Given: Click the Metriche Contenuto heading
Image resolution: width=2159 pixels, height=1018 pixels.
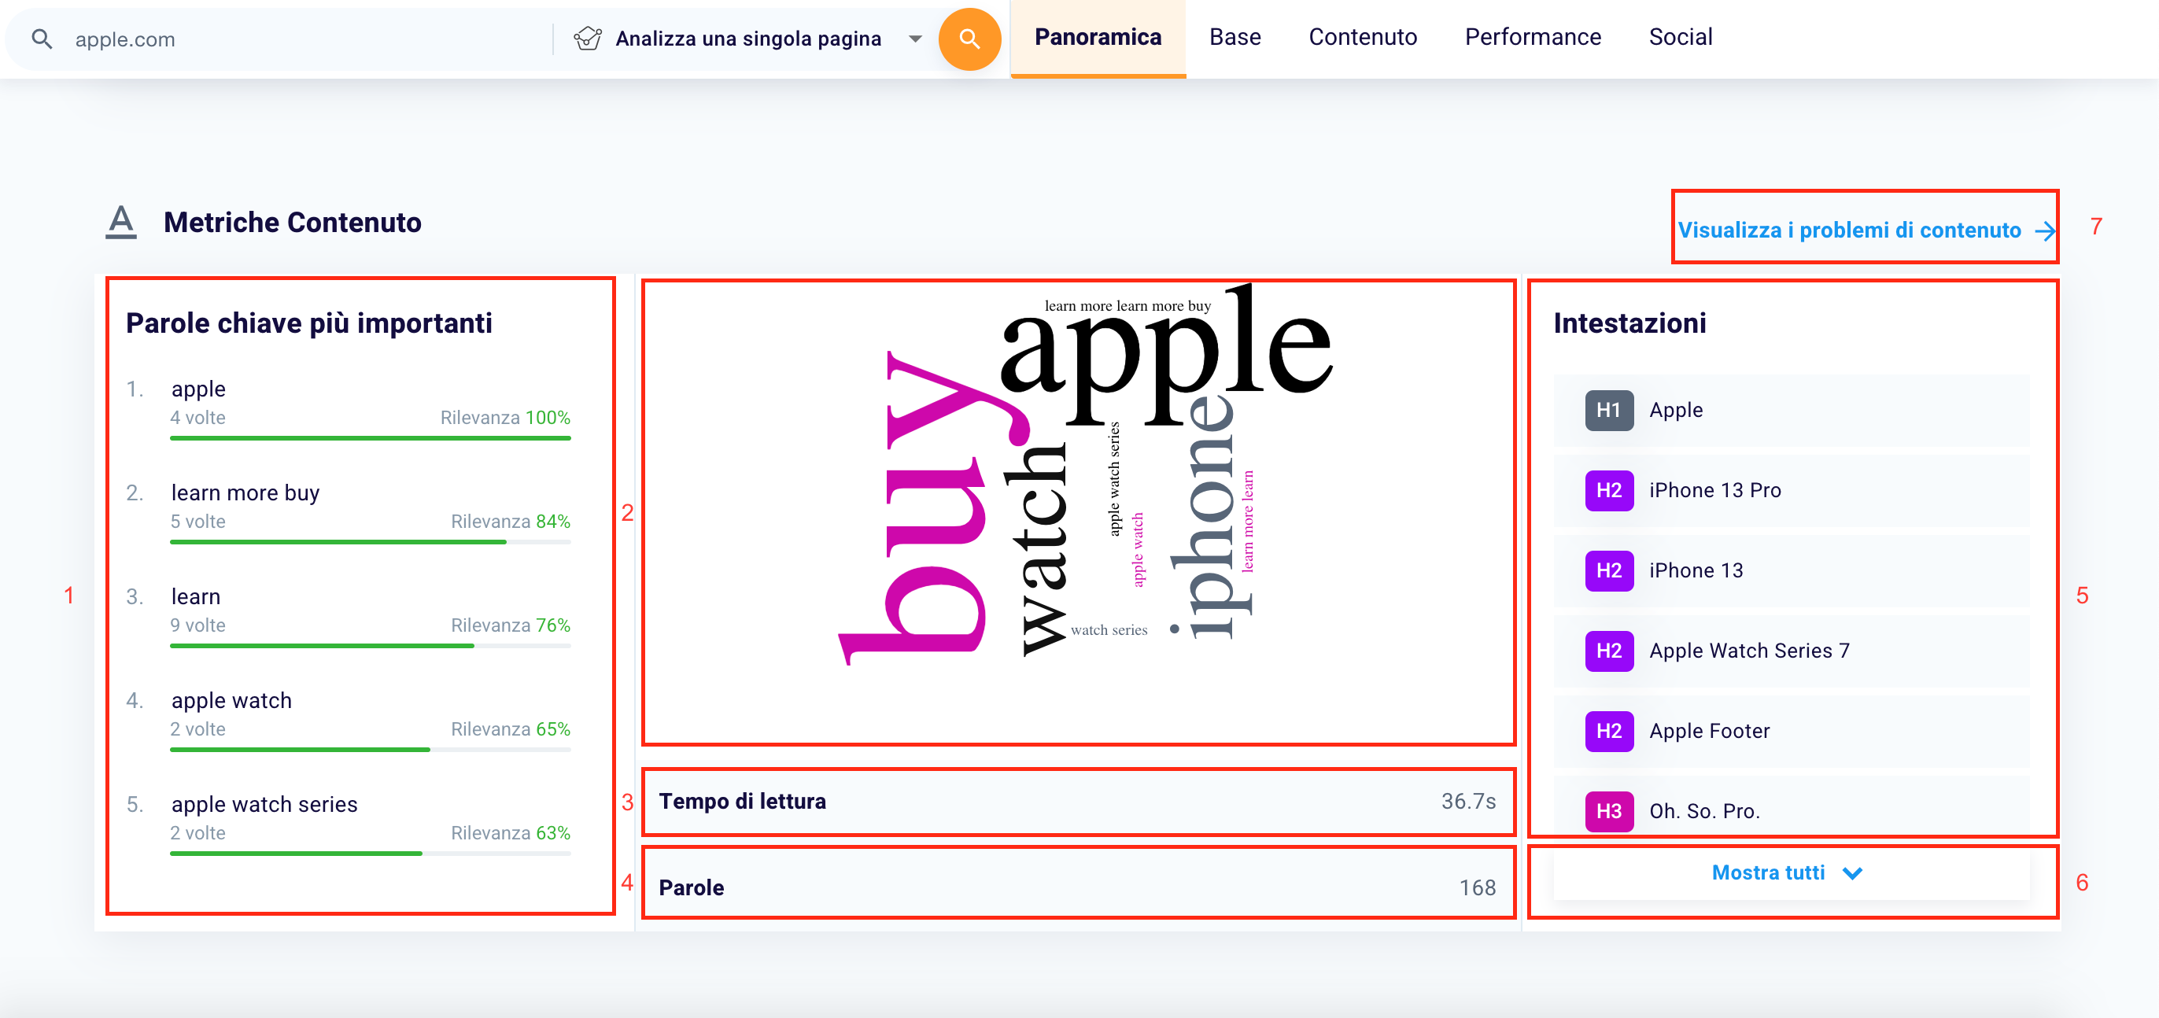Looking at the screenshot, I should click(x=292, y=223).
